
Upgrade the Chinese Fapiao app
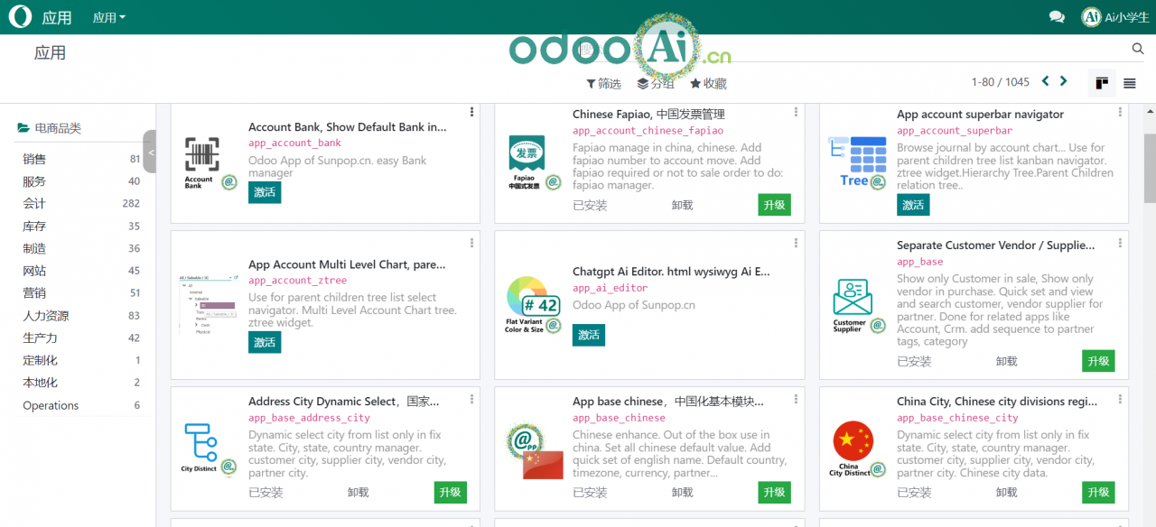774,205
